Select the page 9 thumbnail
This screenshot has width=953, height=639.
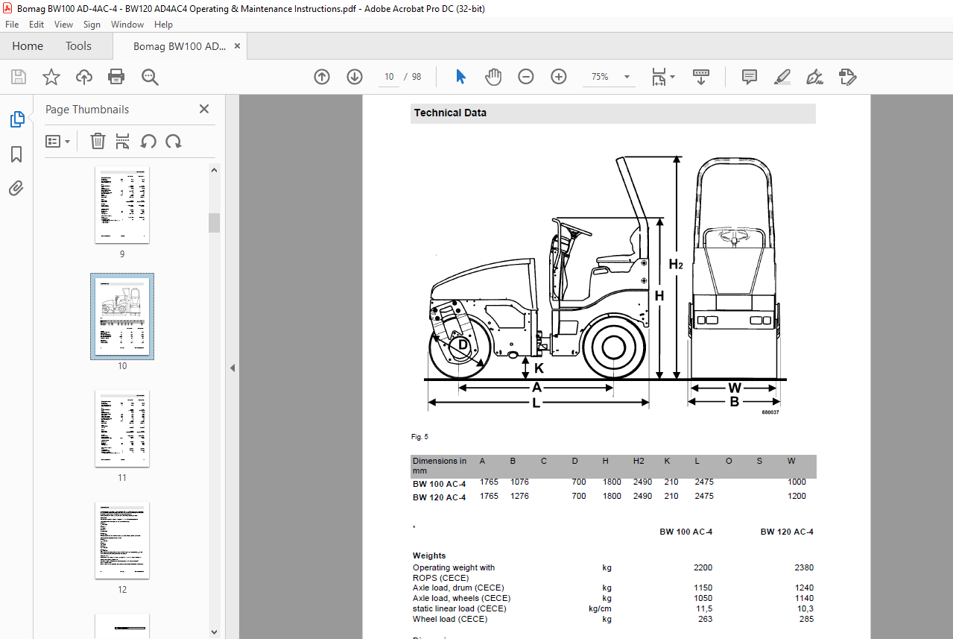122,205
